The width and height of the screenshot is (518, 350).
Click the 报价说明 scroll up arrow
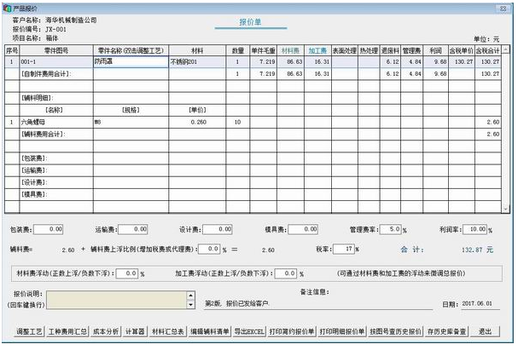coord(191,295)
